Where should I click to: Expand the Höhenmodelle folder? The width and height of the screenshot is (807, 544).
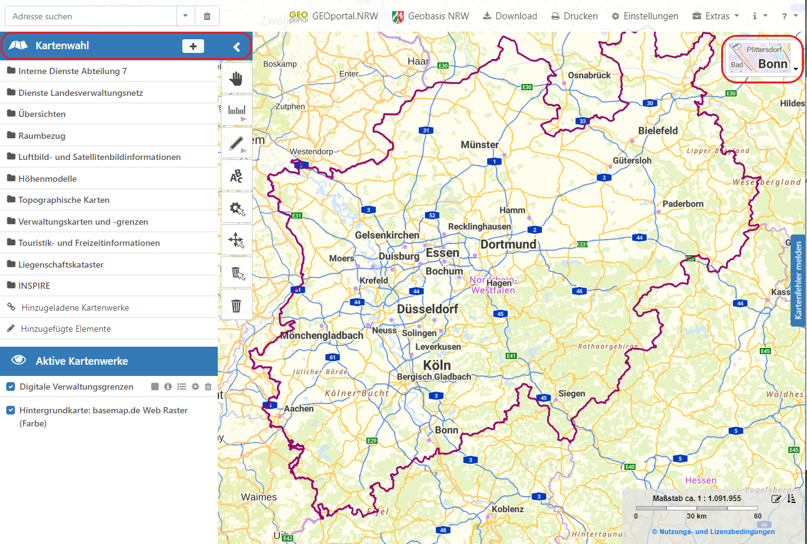[x=109, y=179]
